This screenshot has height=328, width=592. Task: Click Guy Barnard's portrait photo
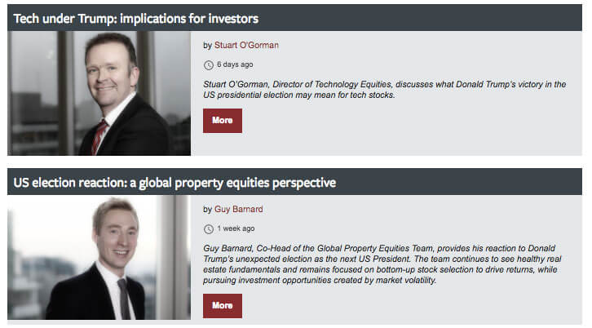pos(99,257)
